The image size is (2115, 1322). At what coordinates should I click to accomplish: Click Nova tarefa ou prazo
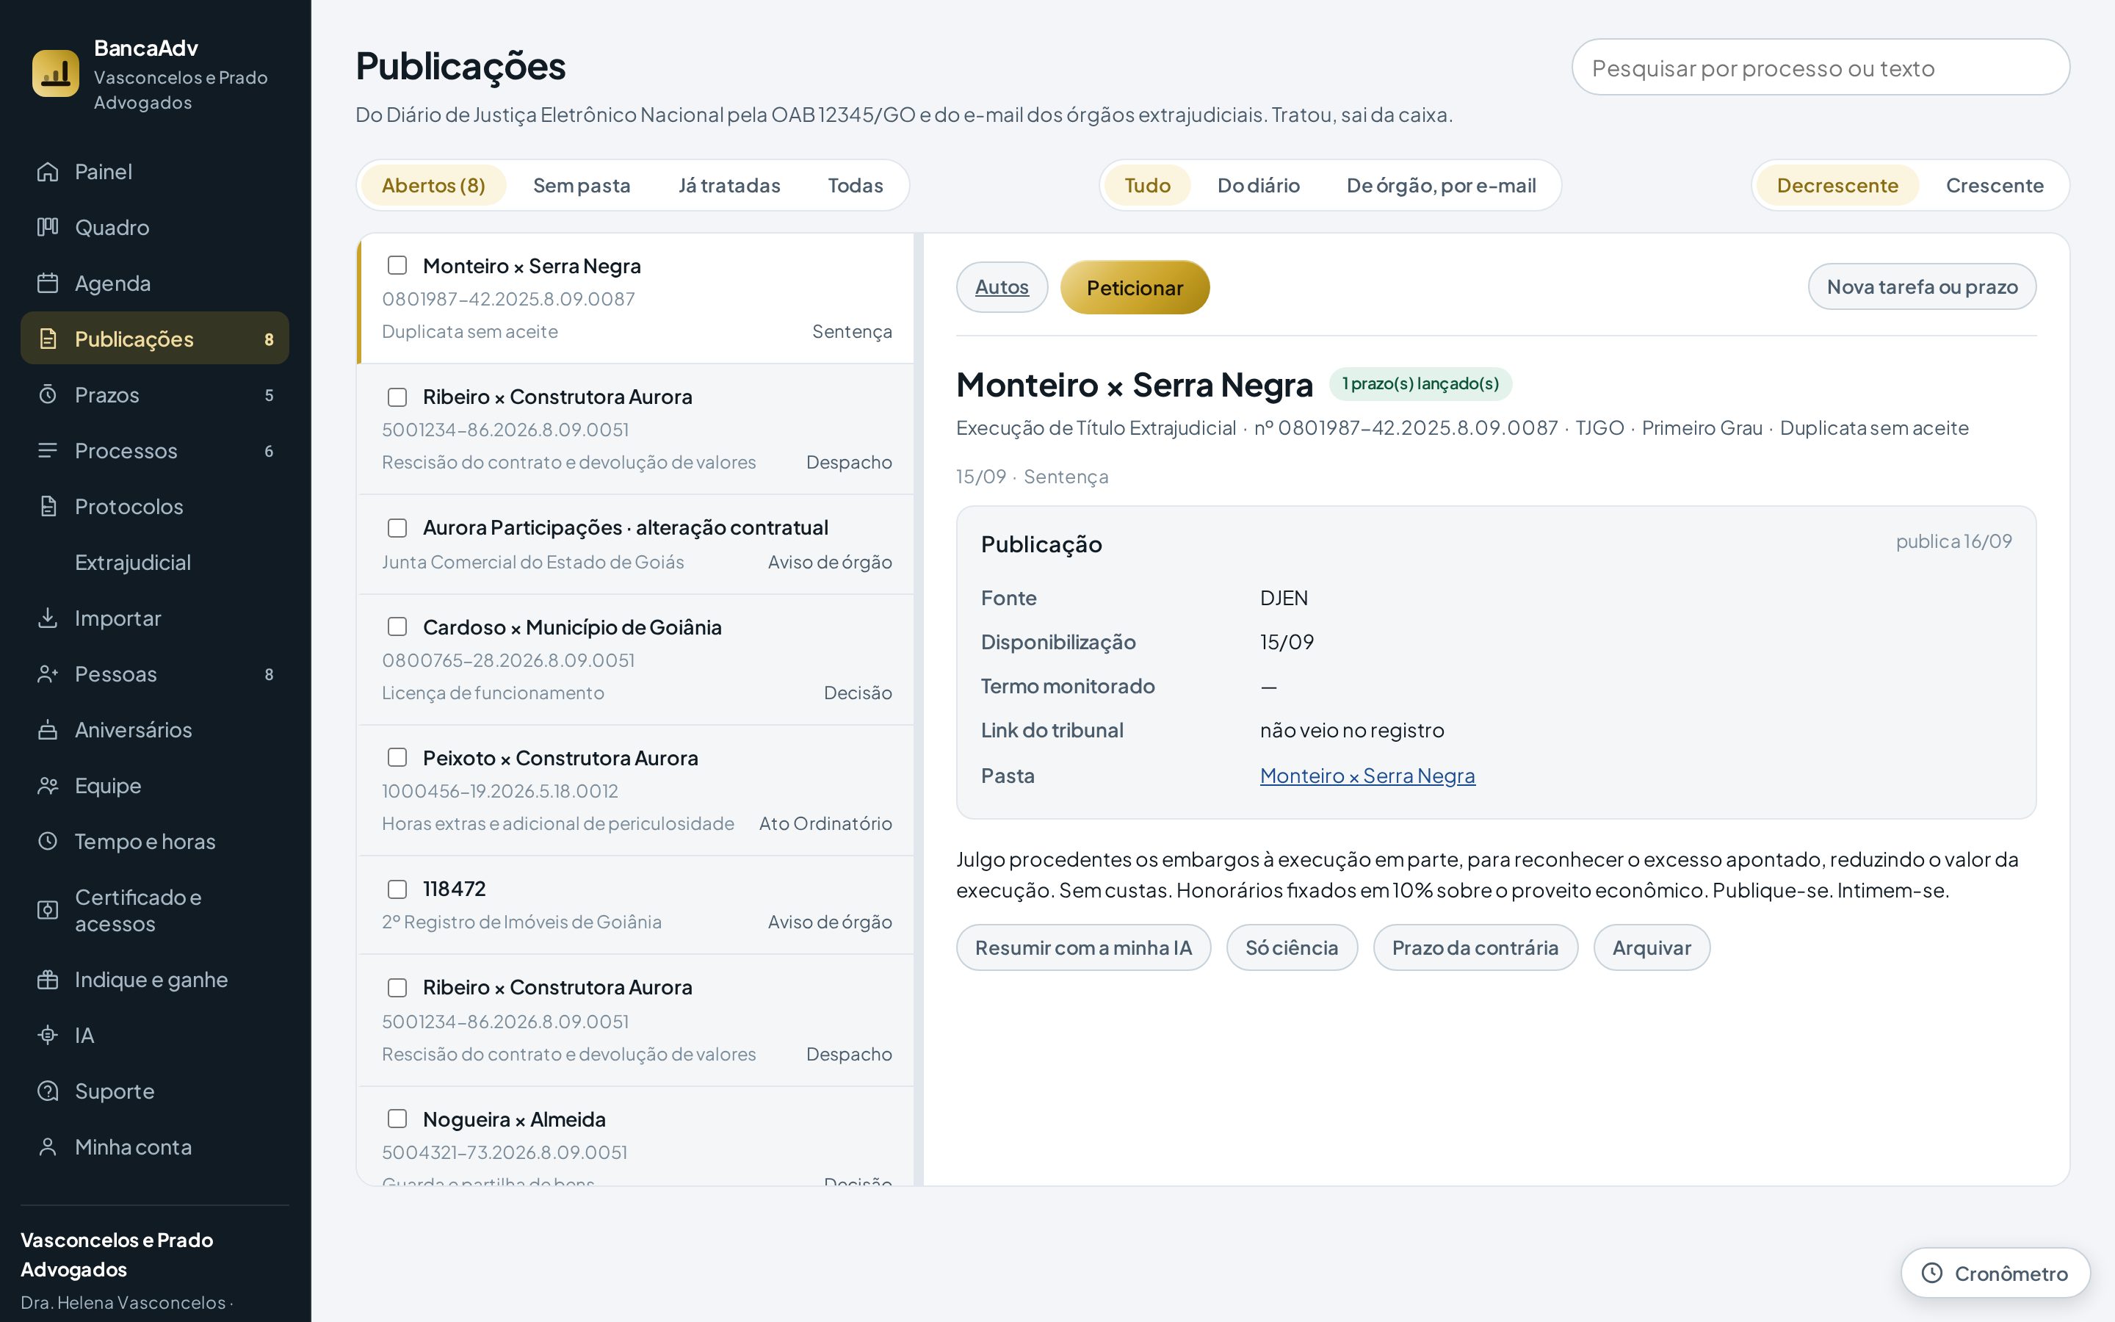[x=1922, y=286]
